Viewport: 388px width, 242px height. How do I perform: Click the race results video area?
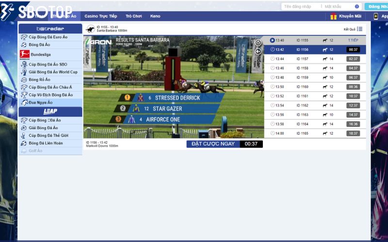click(174, 87)
